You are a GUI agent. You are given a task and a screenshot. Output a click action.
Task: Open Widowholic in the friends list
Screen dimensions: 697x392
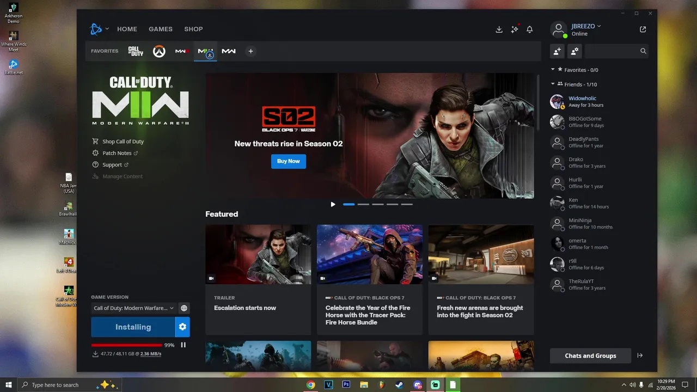pos(599,102)
